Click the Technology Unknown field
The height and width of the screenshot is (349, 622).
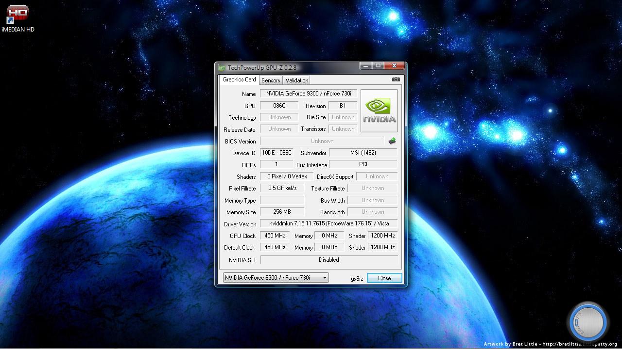point(279,117)
